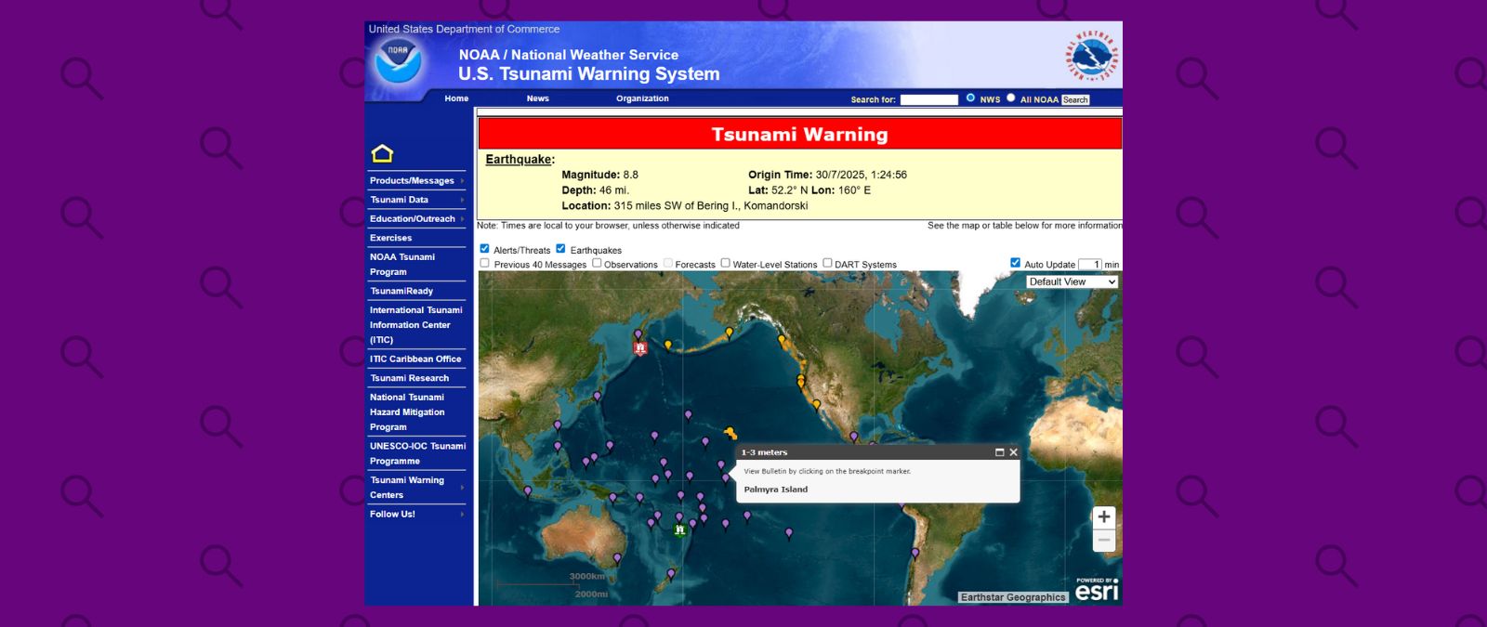
Task: Uncheck the Alerts/Threats checkbox
Action: (484, 249)
